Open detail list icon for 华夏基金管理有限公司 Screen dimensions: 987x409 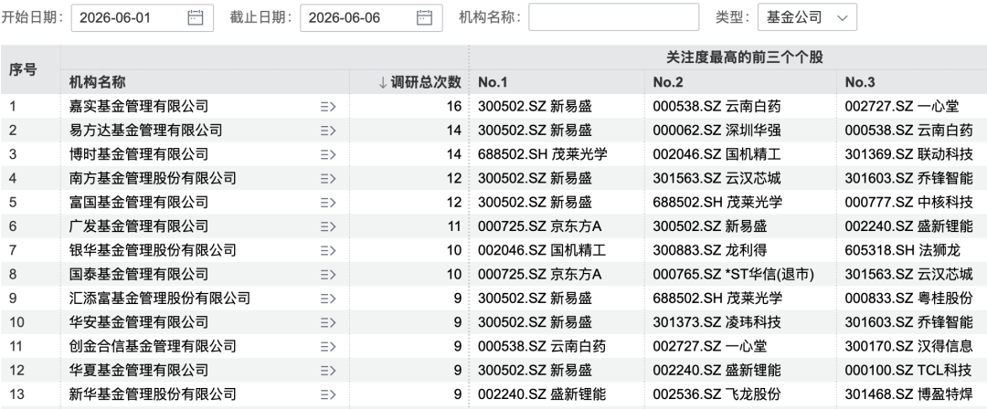click(328, 370)
